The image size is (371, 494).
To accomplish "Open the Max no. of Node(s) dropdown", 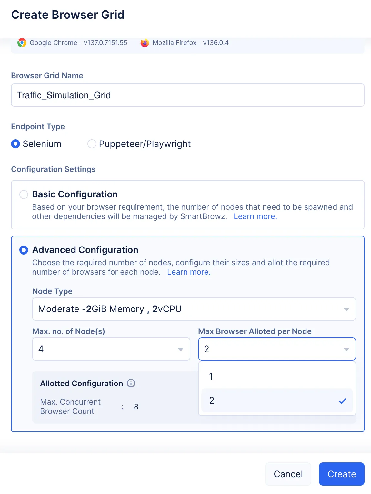I will (x=111, y=349).
